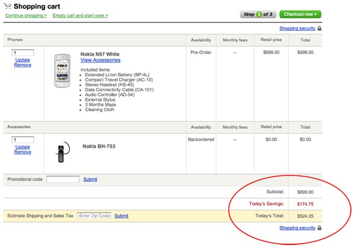Viewport: 355px width, 248px height.
Task: Submit the promotional code
Action: point(90,179)
